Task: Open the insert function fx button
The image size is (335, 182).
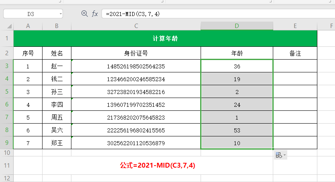Action: tap(95, 14)
